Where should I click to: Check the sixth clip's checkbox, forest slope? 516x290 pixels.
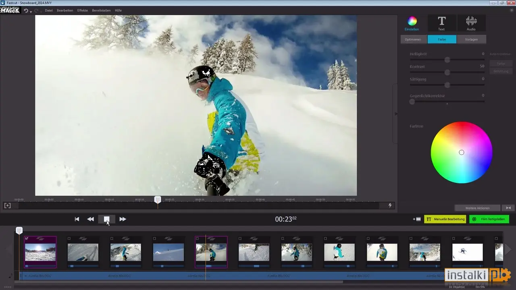click(x=240, y=238)
